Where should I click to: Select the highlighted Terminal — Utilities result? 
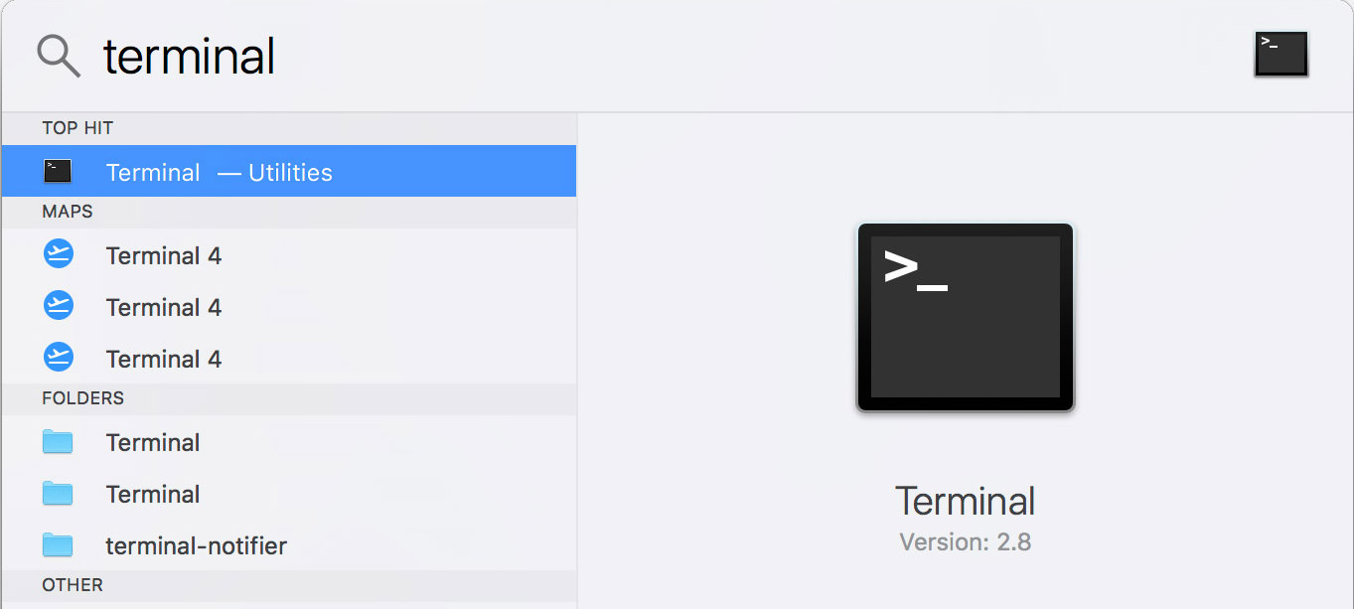[219, 170]
